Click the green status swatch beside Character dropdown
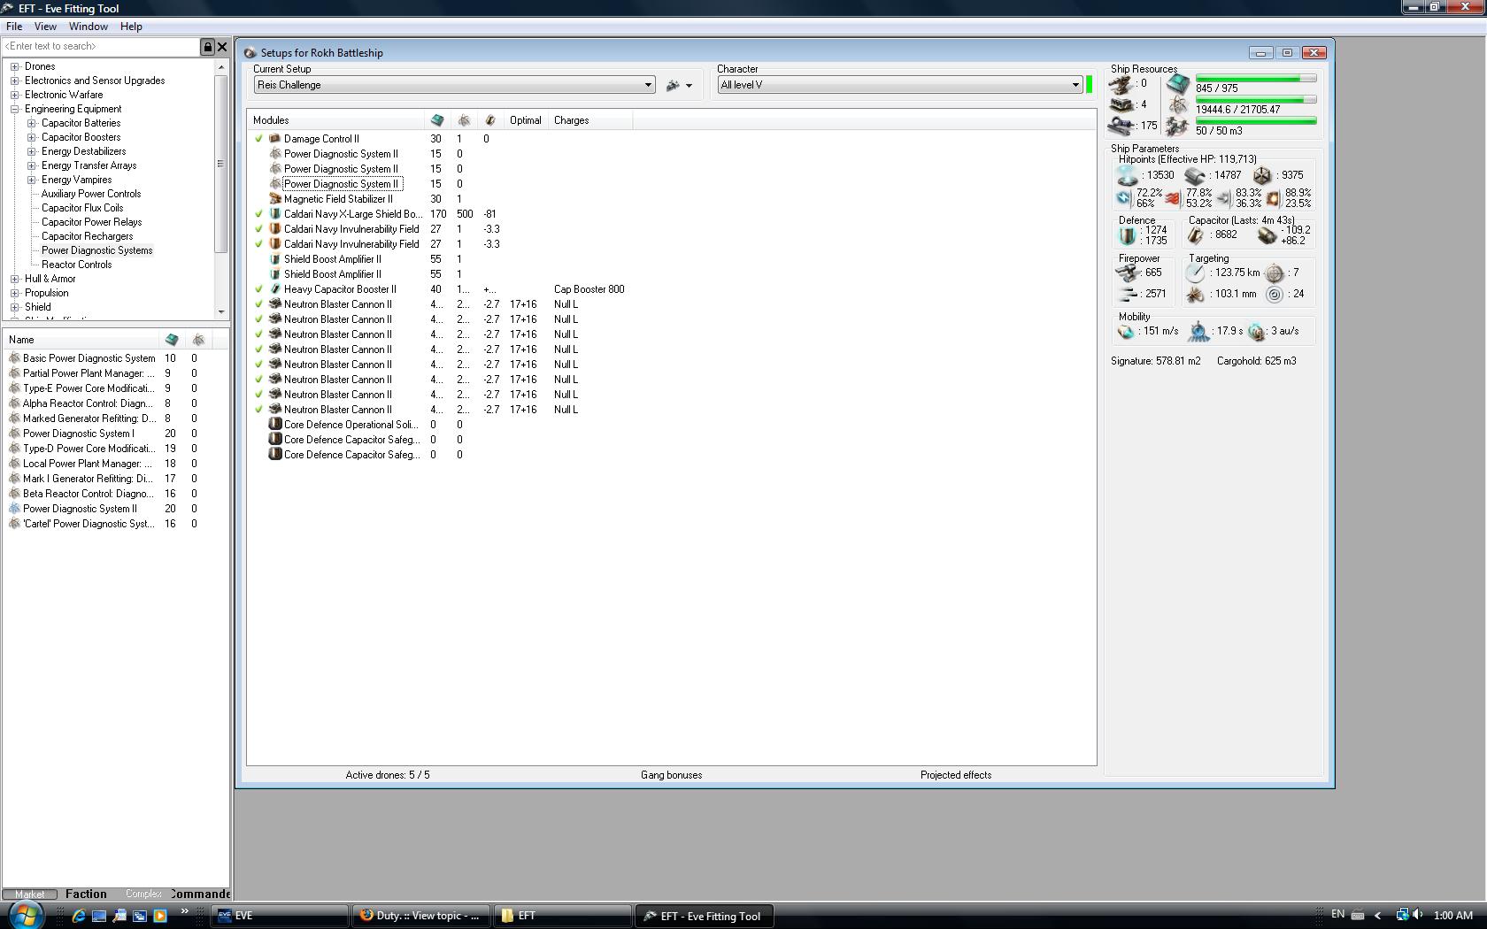The width and height of the screenshot is (1487, 929). click(x=1089, y=85)
